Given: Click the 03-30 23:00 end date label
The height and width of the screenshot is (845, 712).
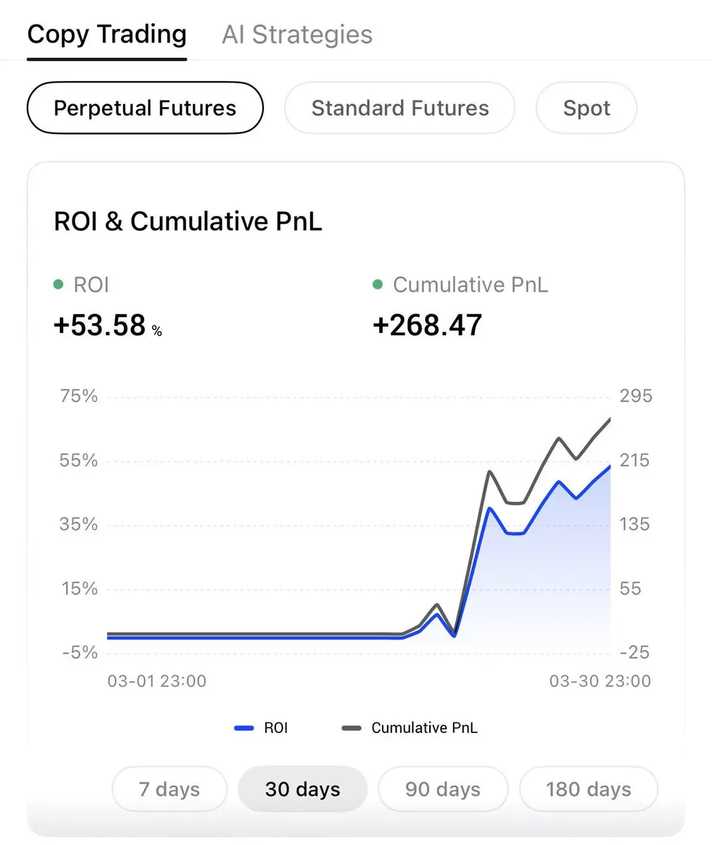Looking at the screenshot, I should pos(599,681).
